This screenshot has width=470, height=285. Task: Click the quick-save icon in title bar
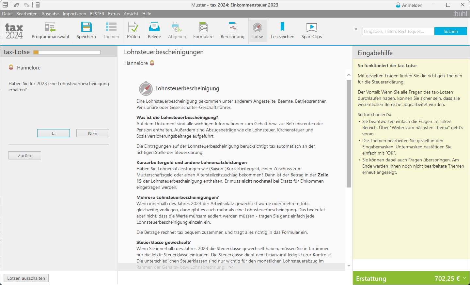click(x=5, y=5)
